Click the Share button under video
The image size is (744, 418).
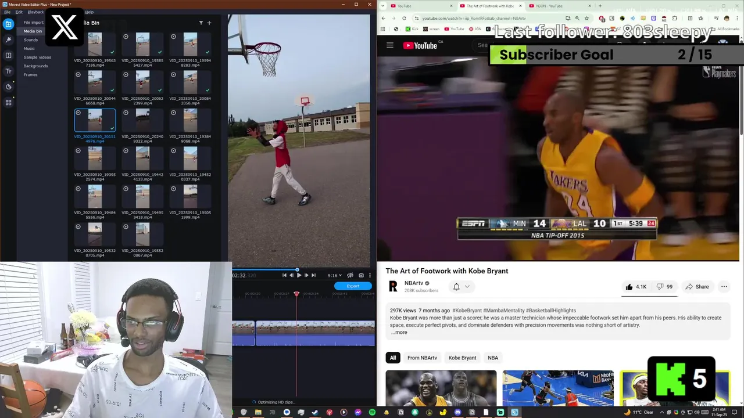[697, 287]
